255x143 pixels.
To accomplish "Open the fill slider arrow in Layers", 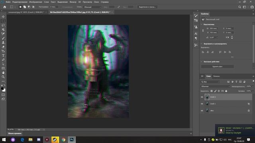I will pyautogui.click(x=253, y=91).
